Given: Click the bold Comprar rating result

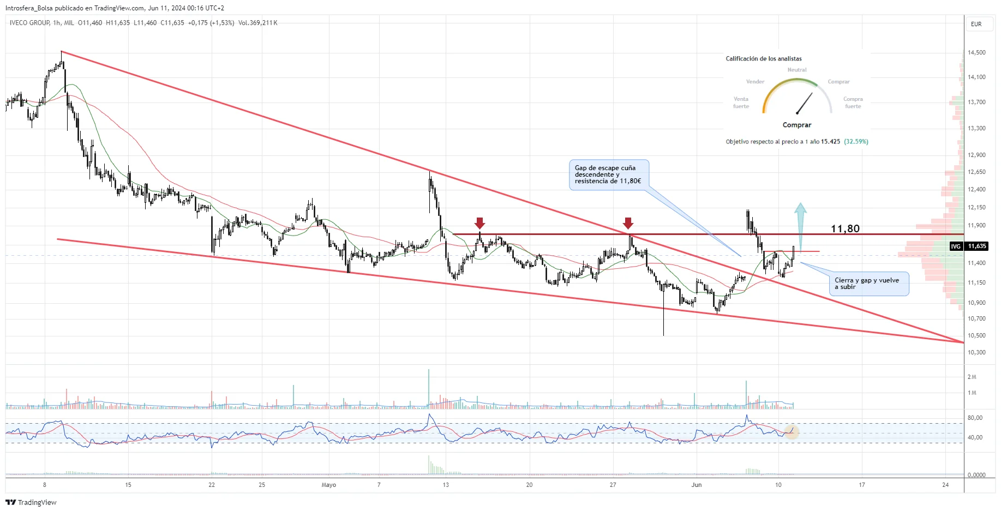Looking at the screenshot, I should (x=796, y=125).
